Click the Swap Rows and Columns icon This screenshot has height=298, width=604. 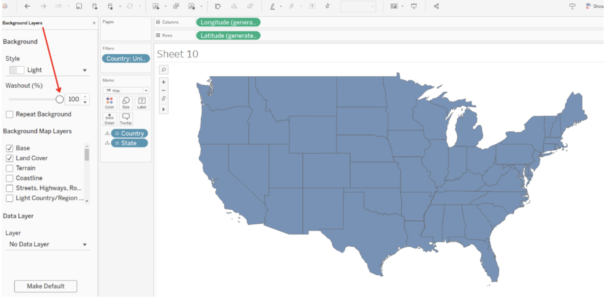point(217,6)
